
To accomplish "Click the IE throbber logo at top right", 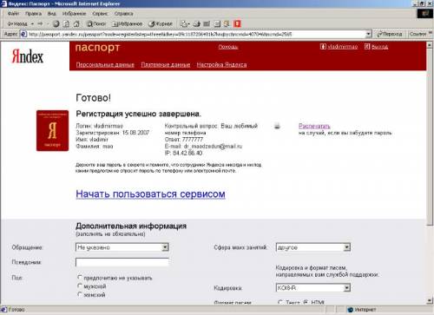I will (425, 14).
